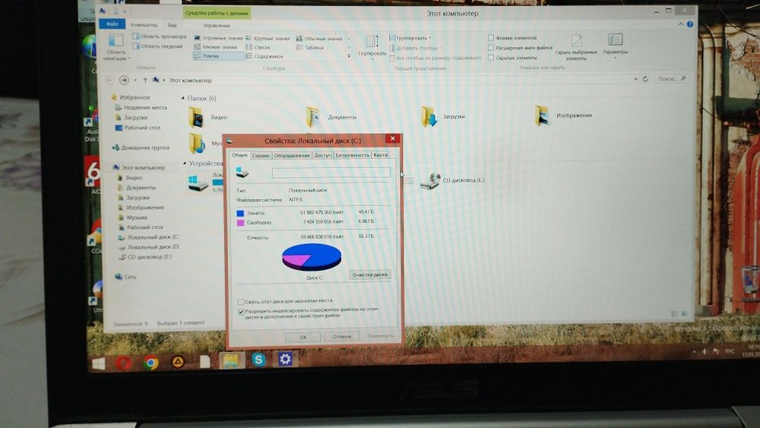
Task: Open the Сортировать dropdown
Action: 372,47
